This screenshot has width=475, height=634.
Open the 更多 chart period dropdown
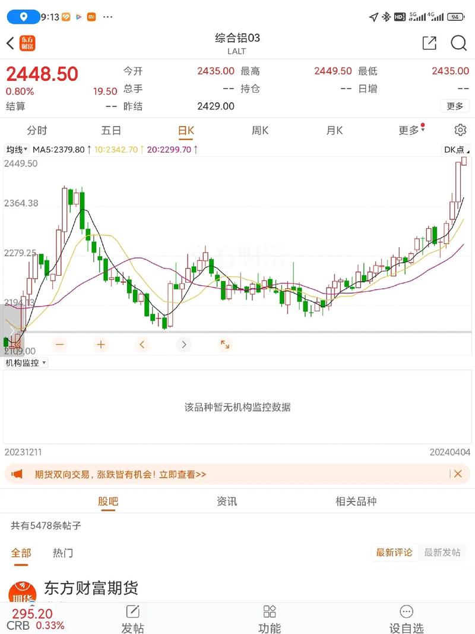coord(407,130)
